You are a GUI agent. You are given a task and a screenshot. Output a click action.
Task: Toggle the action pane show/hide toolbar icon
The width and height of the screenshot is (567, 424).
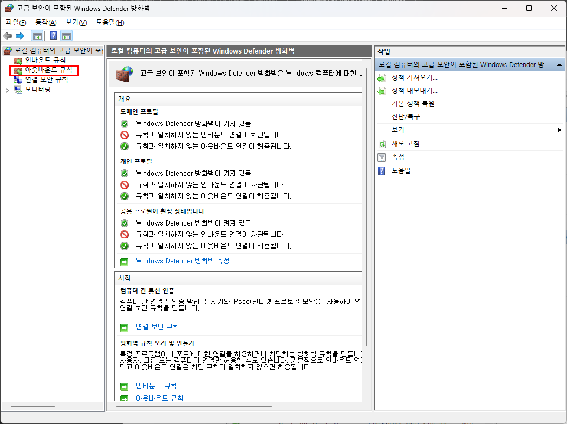[67, 36]
